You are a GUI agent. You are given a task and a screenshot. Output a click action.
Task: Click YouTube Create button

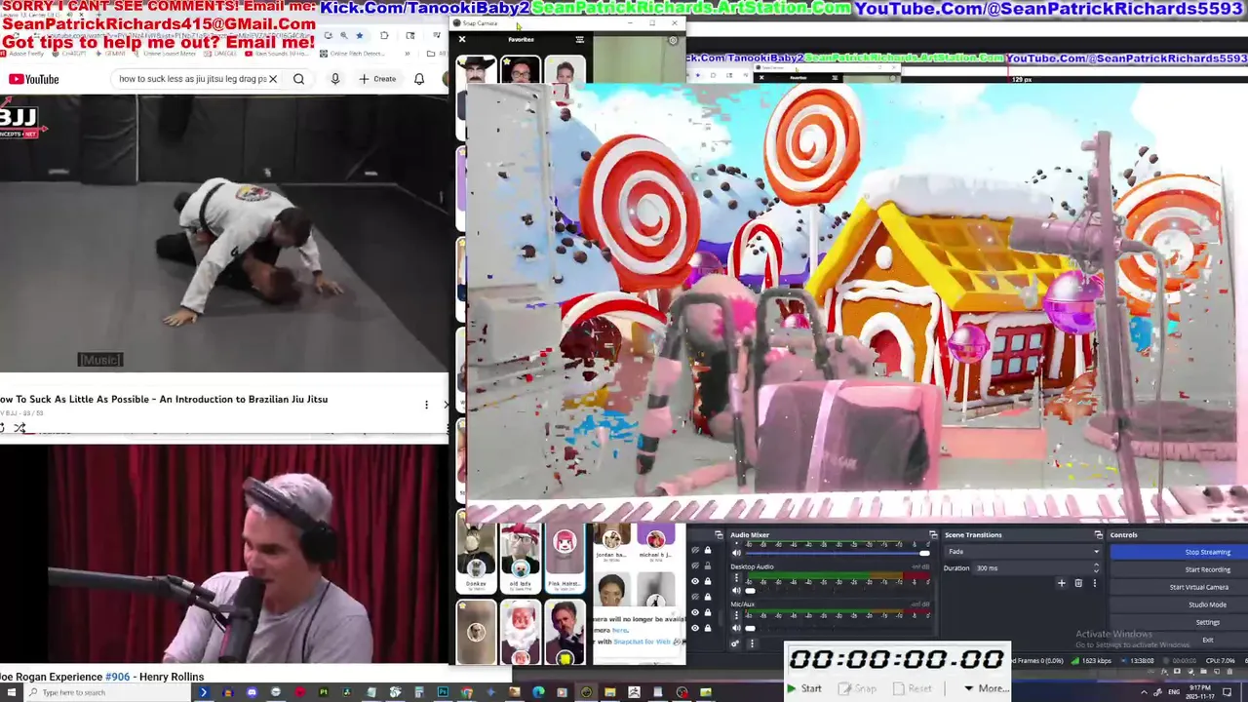(379, 79)
